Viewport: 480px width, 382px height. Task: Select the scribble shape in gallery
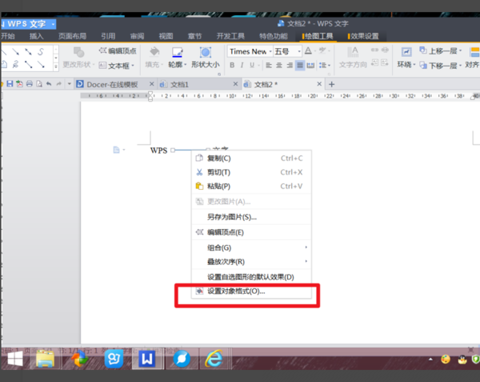(15, 64)
